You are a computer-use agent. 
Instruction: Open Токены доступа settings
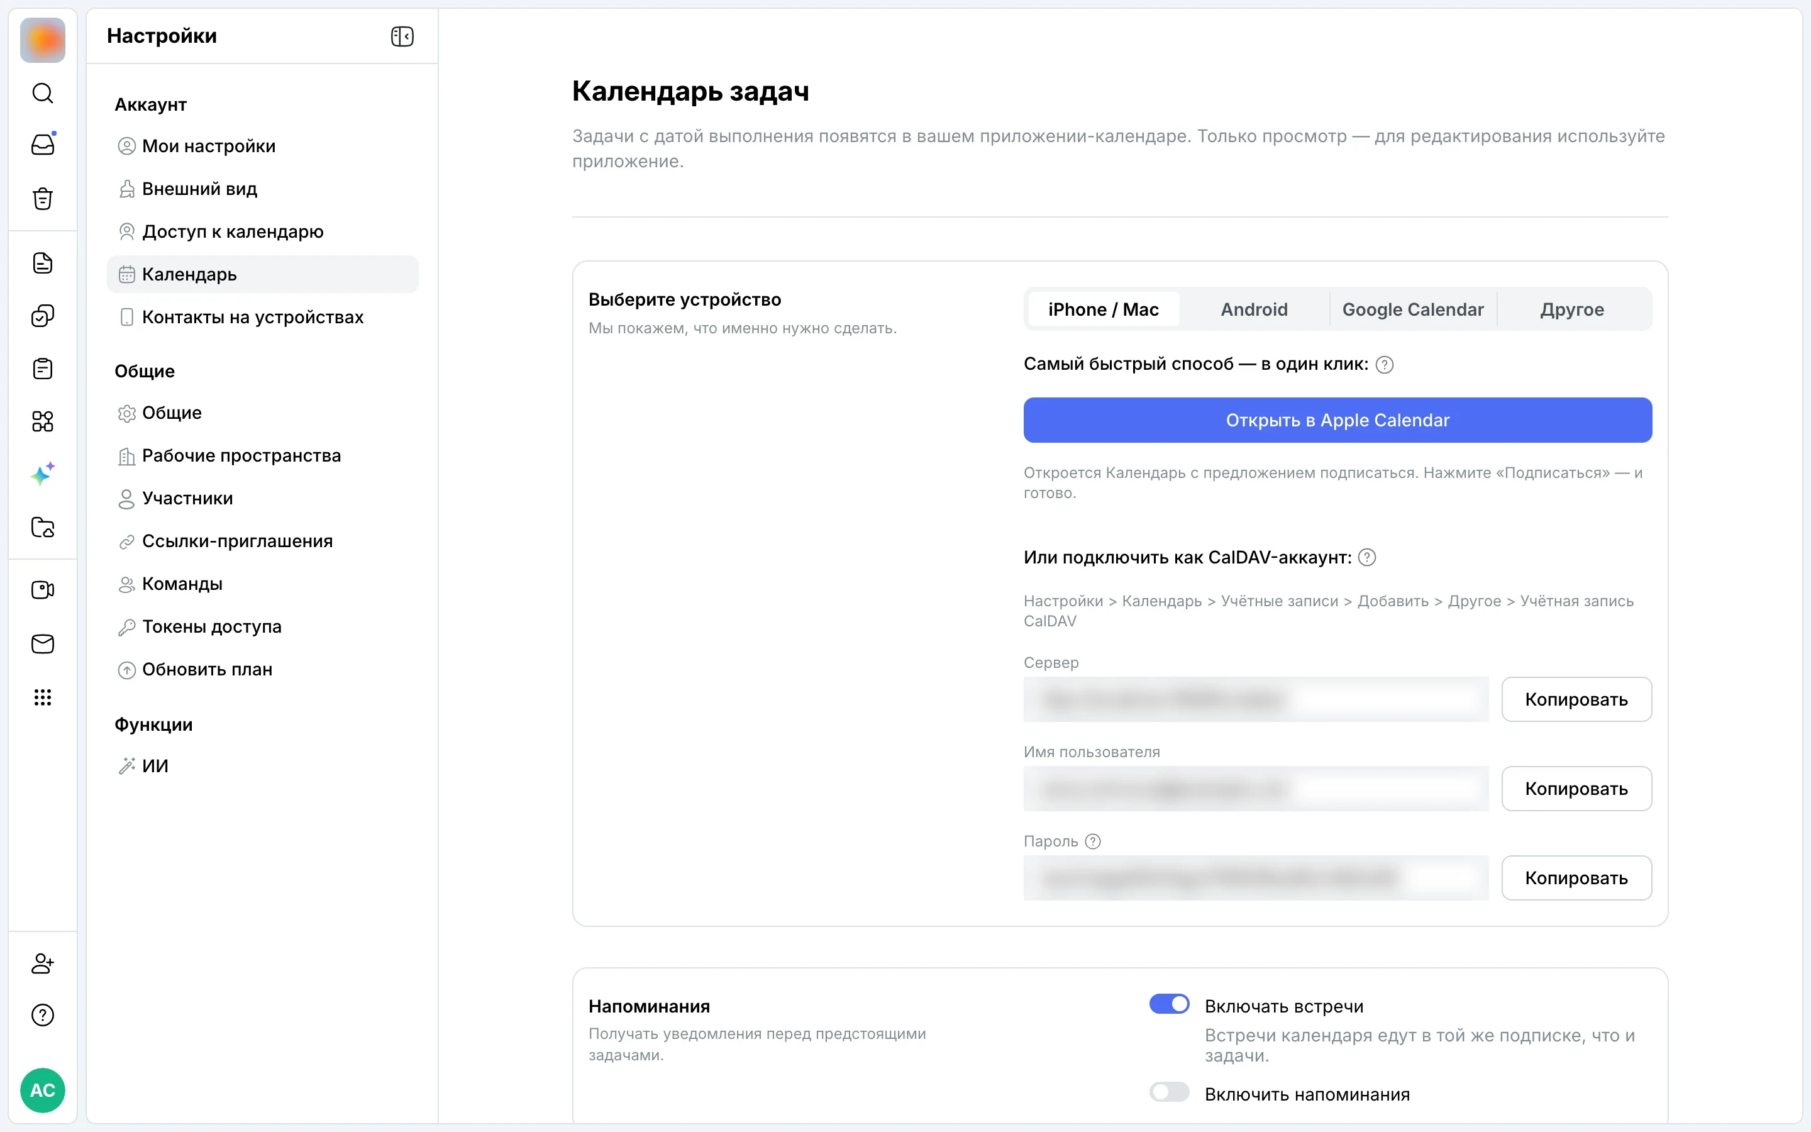pyautogui.click(x=263, y=626)
